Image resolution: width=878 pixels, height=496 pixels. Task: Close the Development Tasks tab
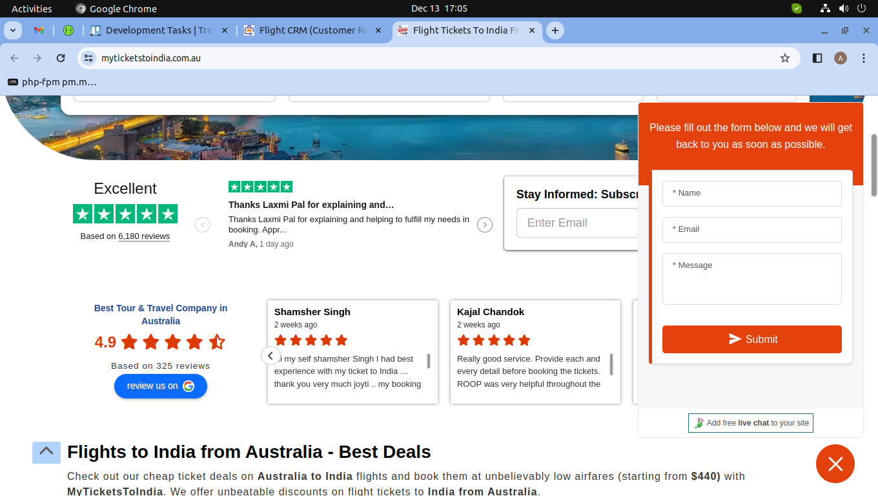click(x=225, y=30)
